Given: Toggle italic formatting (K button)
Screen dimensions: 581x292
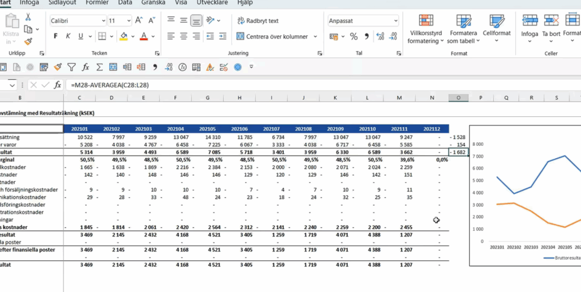Looking at the screenshot, I should tap(68, 36).
